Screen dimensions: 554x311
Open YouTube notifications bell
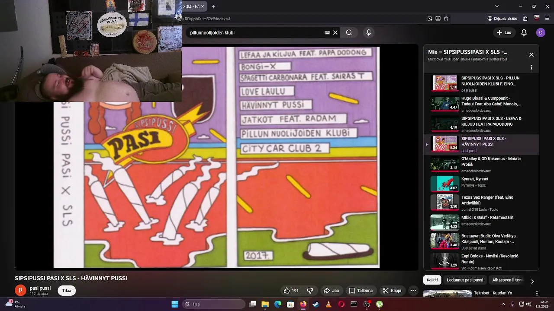tap(524, 32)
